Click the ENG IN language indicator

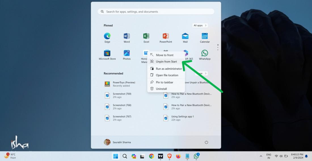(x=269, y=156)
